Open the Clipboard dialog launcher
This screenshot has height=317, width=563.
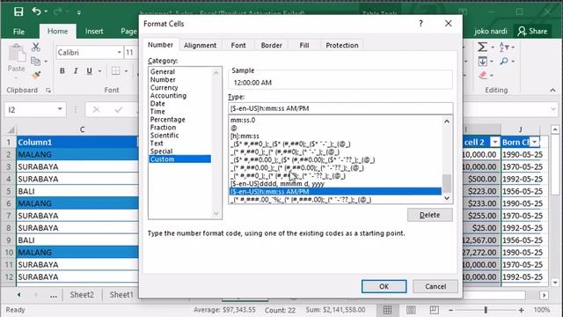click(x=48, y=90)
